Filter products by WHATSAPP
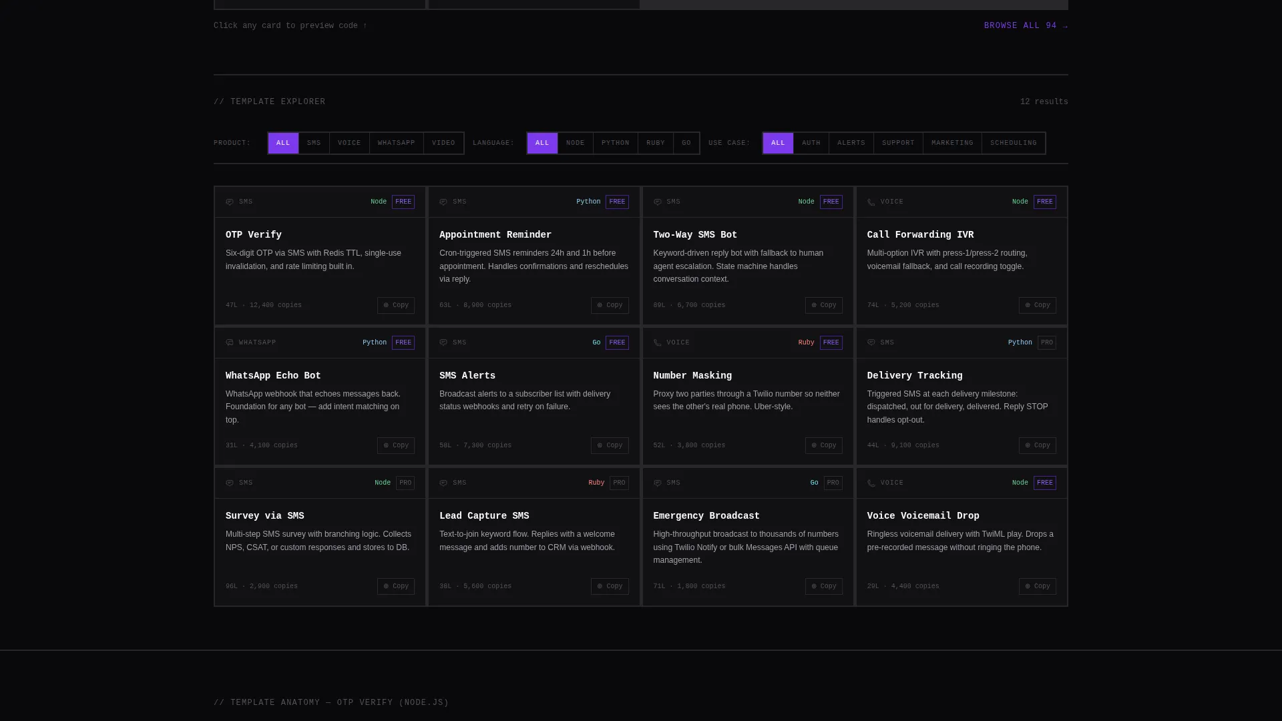The width and height of the screenshot is (1282, 721). point(397,143)
